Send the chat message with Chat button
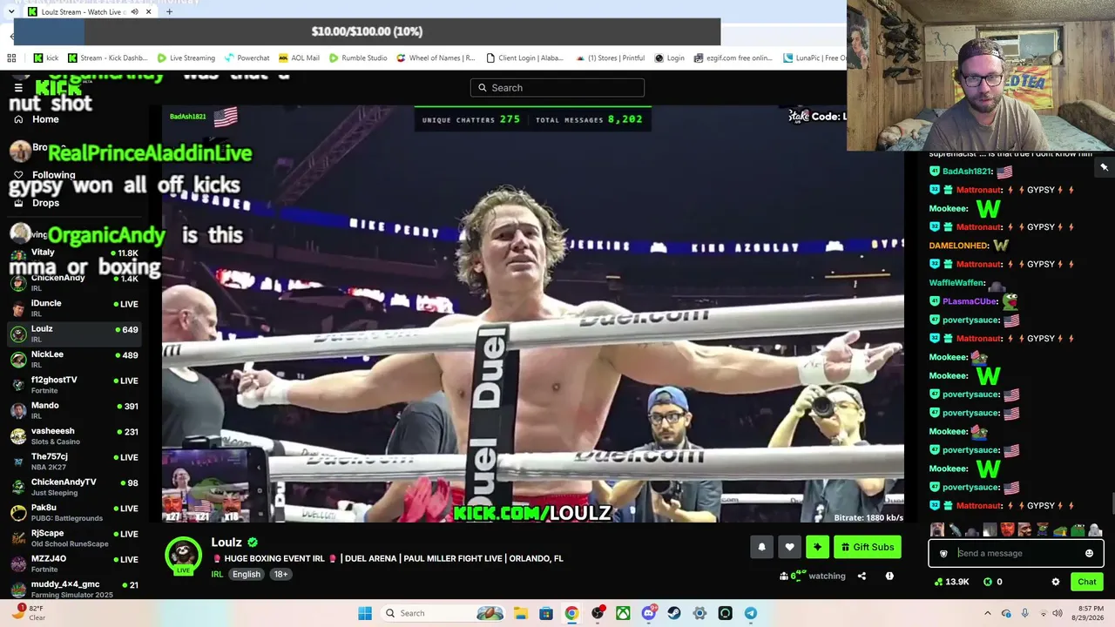 point(1087,582)
